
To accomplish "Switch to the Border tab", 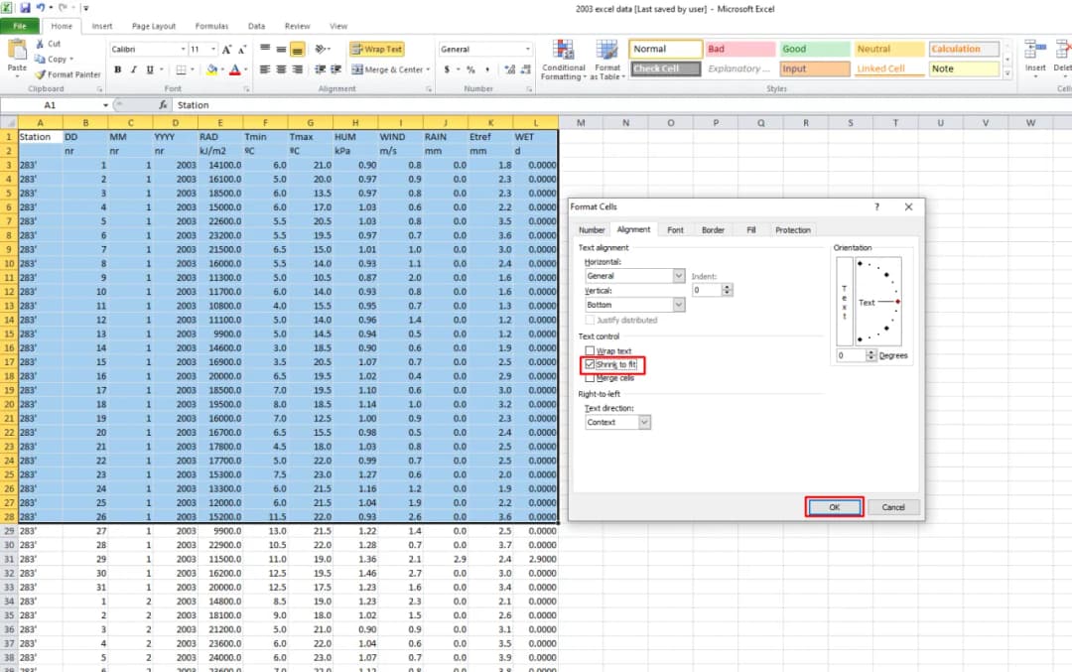I will coord(713,229).
